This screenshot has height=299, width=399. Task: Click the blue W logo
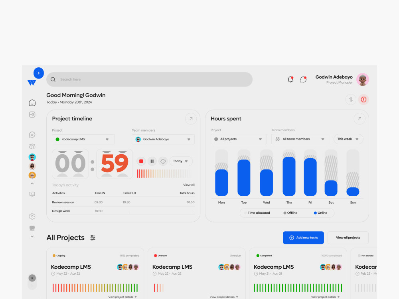(32, 83)
